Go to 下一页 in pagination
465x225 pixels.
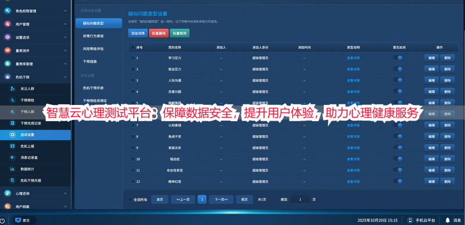[x=221, y=199]
